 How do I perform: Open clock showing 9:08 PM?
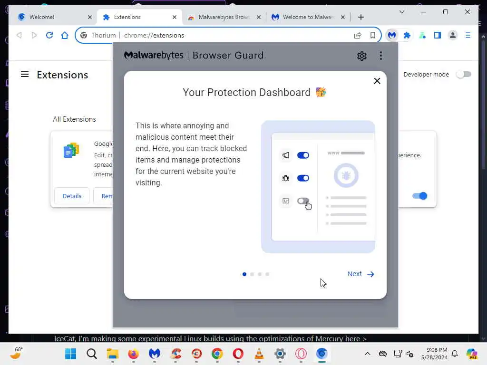[434, 354]
